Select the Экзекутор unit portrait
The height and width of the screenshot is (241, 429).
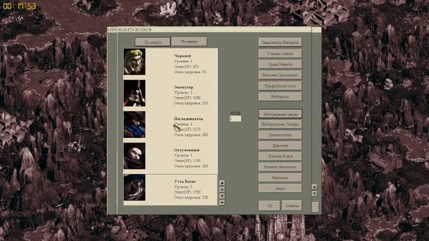click(134, 93)
